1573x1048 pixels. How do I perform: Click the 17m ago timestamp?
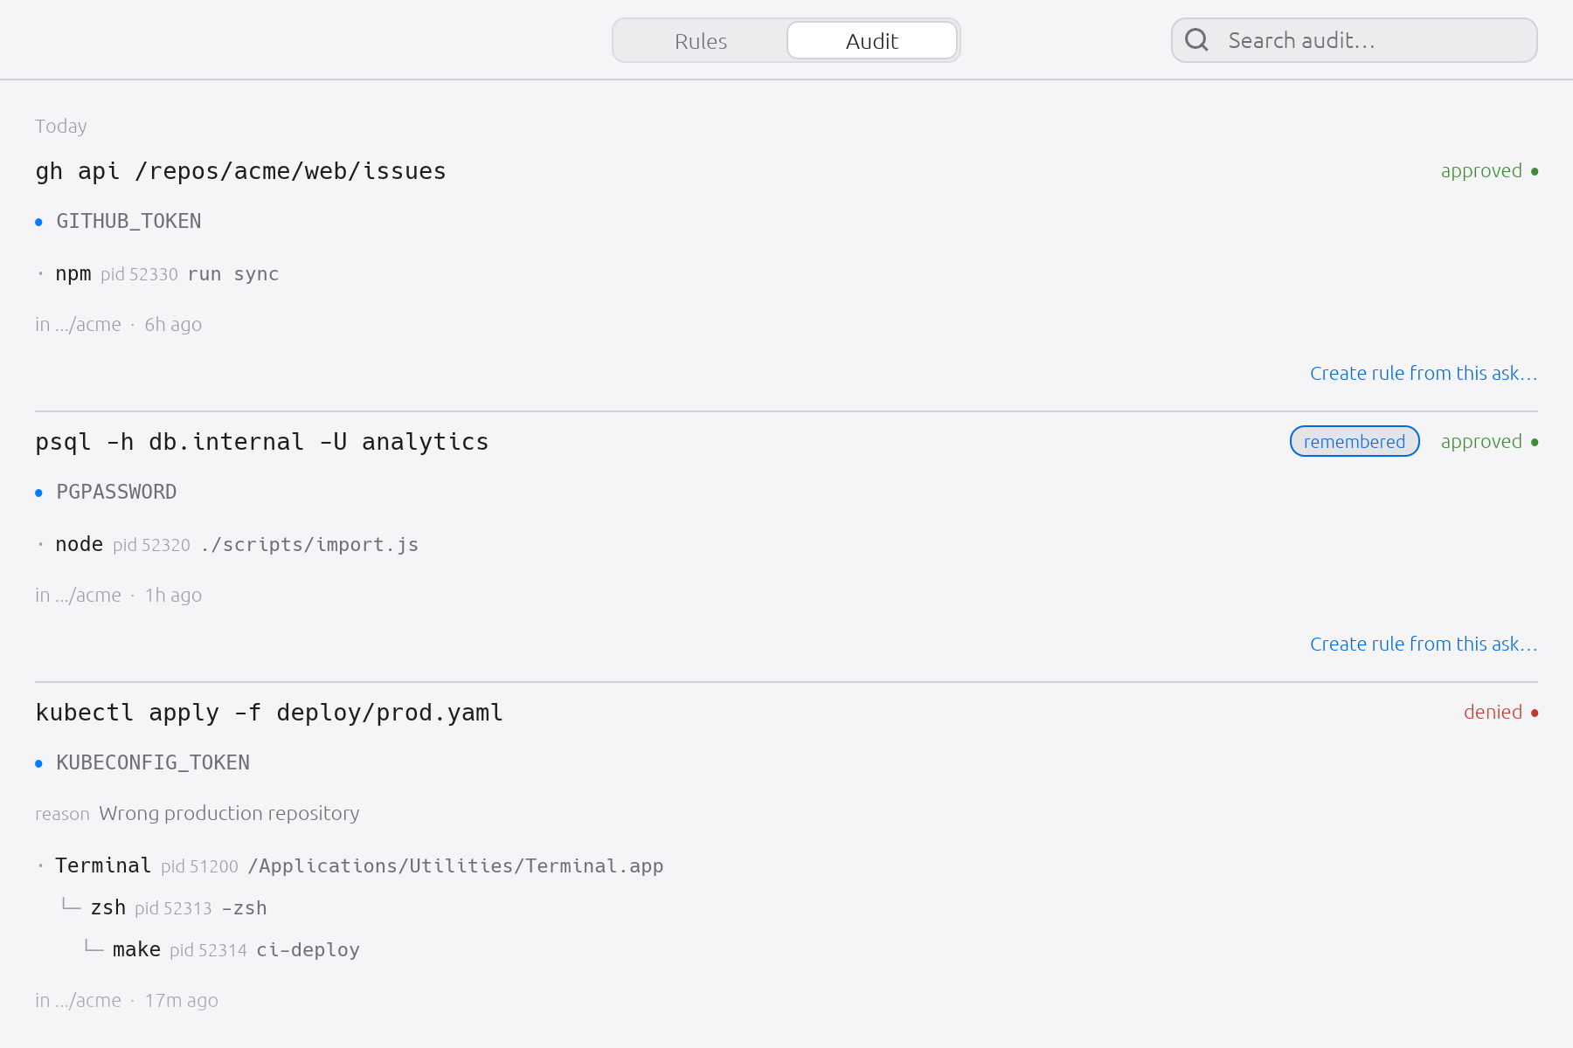[181, 1001]
